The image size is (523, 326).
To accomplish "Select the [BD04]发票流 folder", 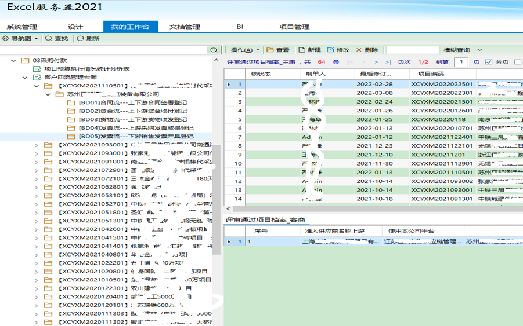I will click(x=131, y=128).
